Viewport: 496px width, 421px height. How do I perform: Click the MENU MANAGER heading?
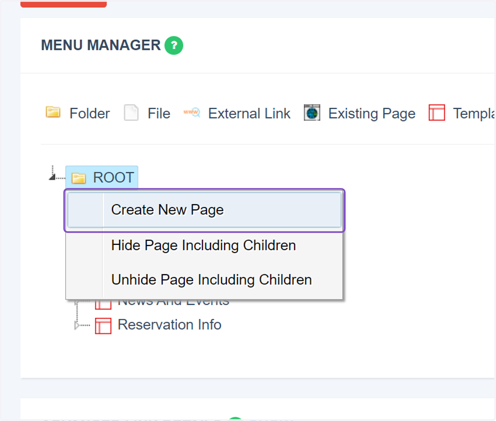pos(101,45)
